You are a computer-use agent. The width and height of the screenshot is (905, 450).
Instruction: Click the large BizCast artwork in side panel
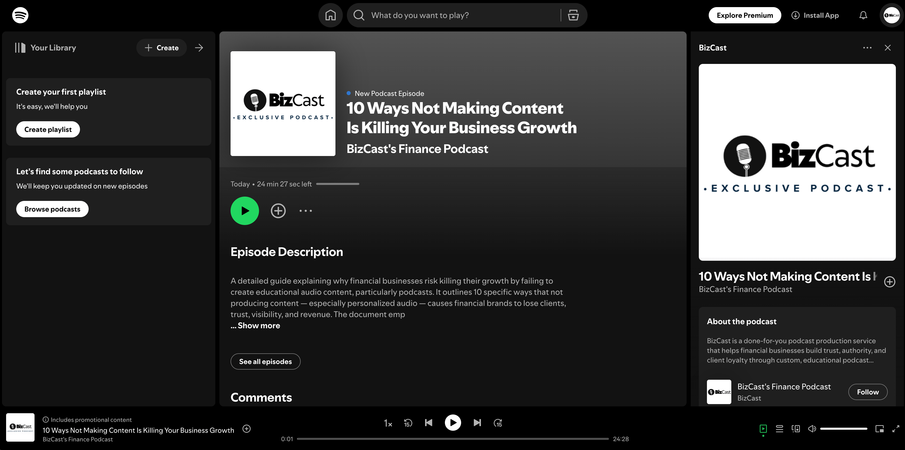click(x=797, y=162)
